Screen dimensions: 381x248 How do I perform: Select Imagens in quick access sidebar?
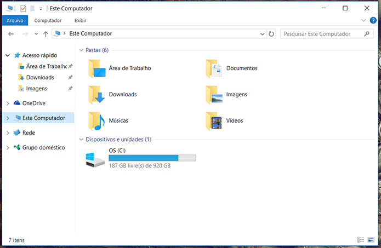click(36, 89)
